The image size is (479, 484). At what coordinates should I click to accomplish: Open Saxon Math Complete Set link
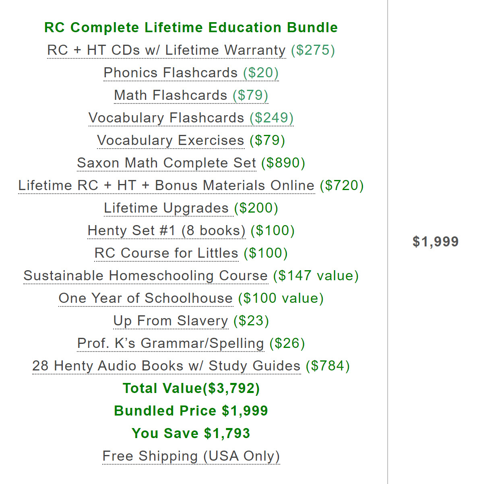pos(167,163)
